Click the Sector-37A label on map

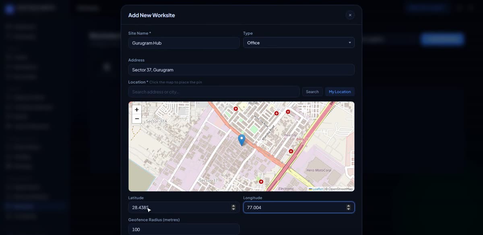(x=156, y=121)
